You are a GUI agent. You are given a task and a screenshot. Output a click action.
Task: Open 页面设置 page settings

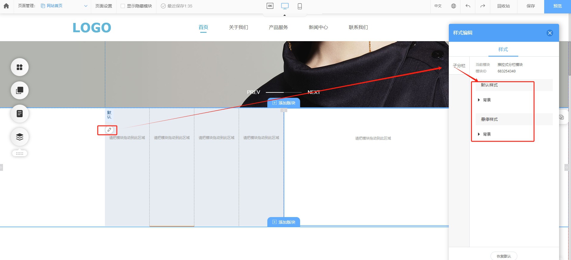(104, 6)
